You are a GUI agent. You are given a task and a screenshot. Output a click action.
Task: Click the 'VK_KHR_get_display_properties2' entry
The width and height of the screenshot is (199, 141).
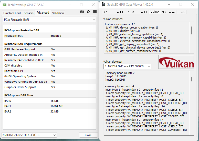coord(133,44)
